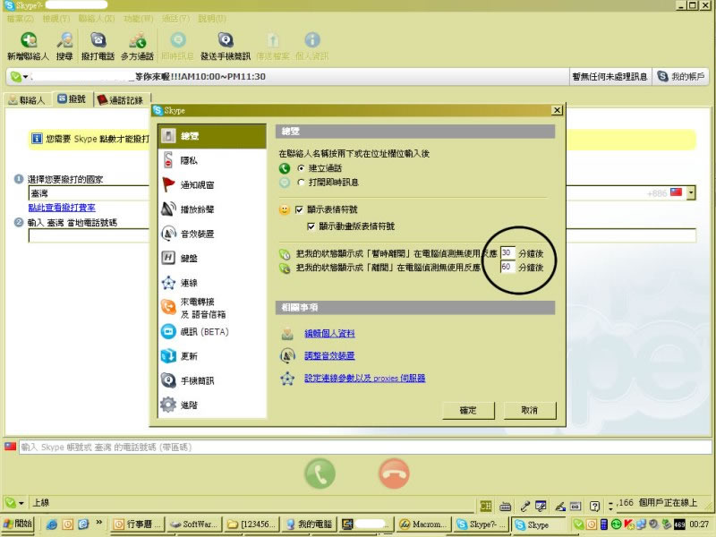This screenshot has height=537, width=716.
Task: Select the 打開即時訊息 radio button
Action: click(x=301, y=183)
